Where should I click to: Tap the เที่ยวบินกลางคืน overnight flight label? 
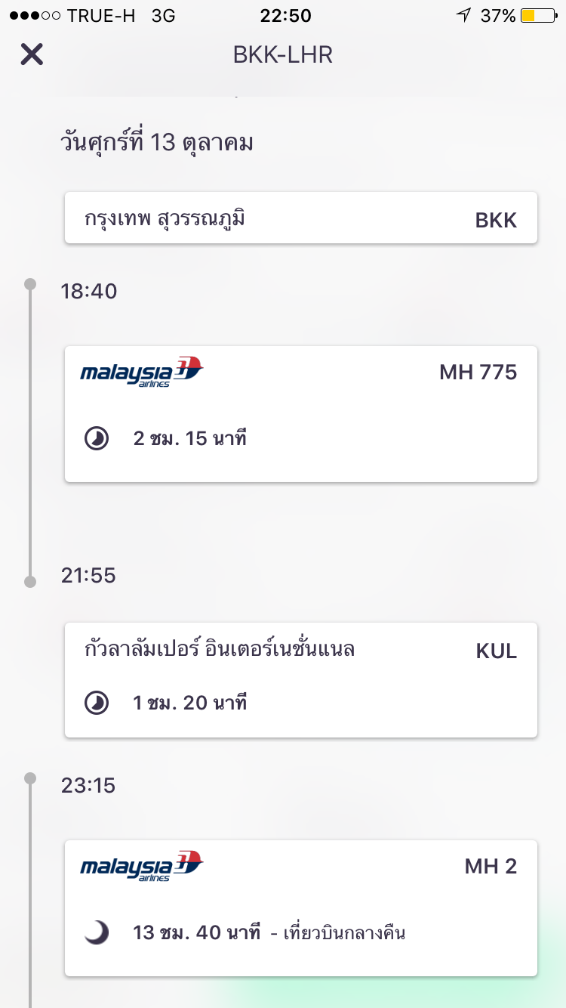(344, 933)
